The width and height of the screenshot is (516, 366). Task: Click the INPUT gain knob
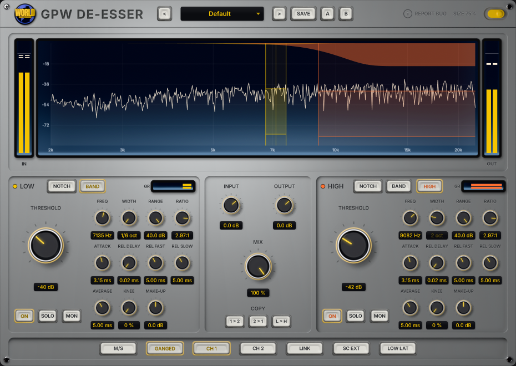coord(231,205)
